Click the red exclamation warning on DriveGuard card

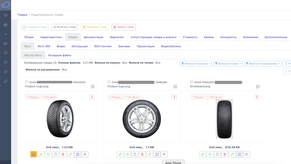[257, 97]
